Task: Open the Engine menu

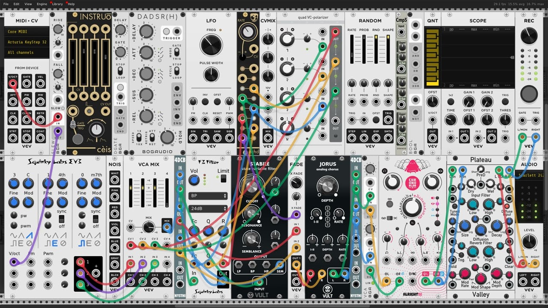Action: tap(42, 4)
